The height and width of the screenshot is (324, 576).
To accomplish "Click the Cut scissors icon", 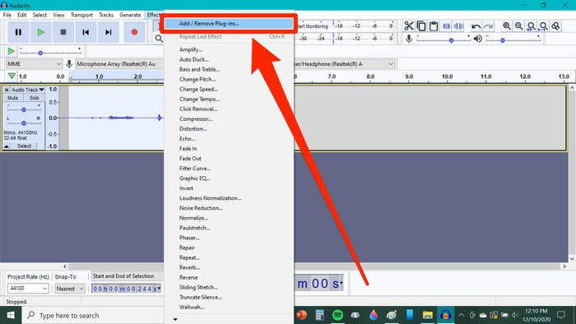I will (409, 26).
